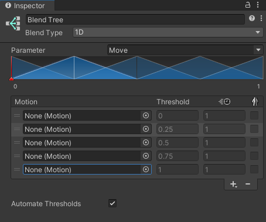Click threshold field showing 0
This screenshot has width=266, height=222.
178,115
